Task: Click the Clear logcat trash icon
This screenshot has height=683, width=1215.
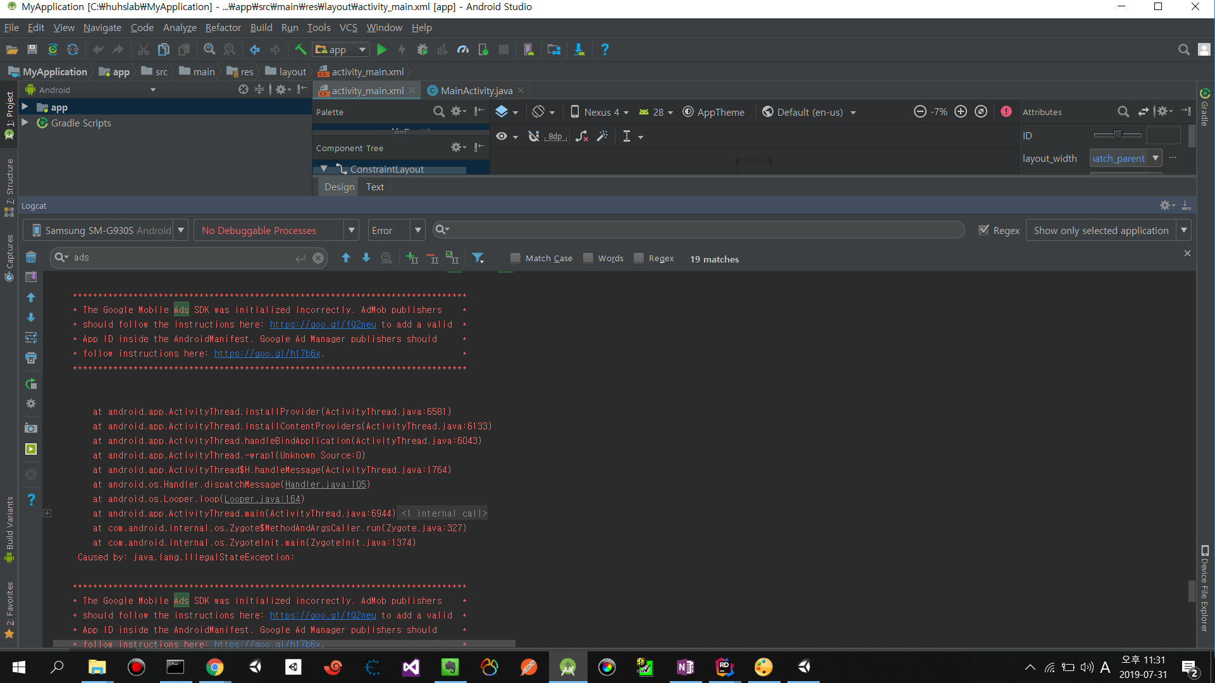Action: [x=31, y=257]
